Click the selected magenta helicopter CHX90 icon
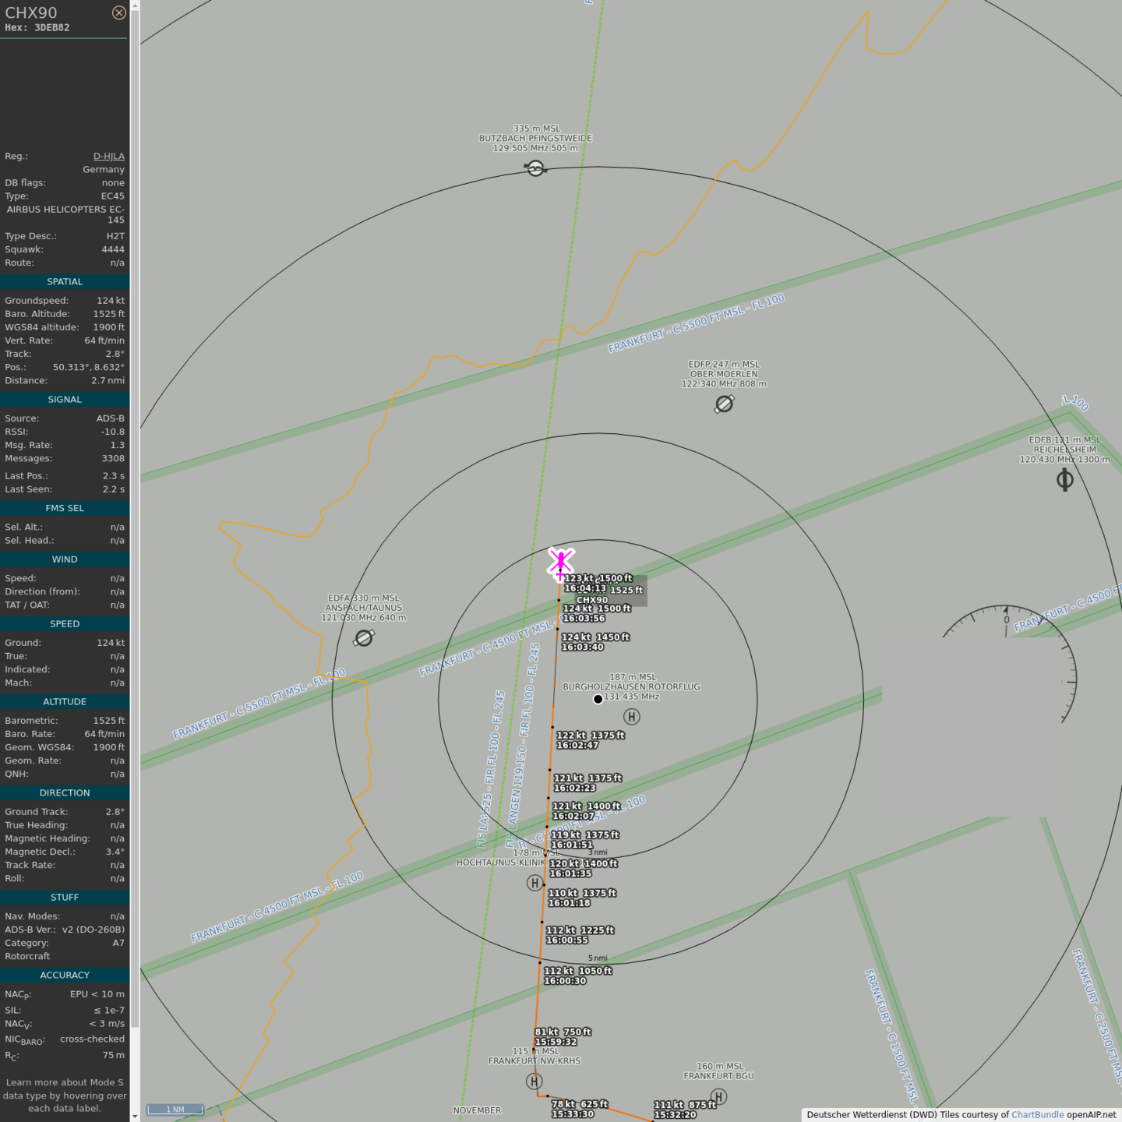This screenshot has height=1122, width=1122. click(x=561, y=562)
